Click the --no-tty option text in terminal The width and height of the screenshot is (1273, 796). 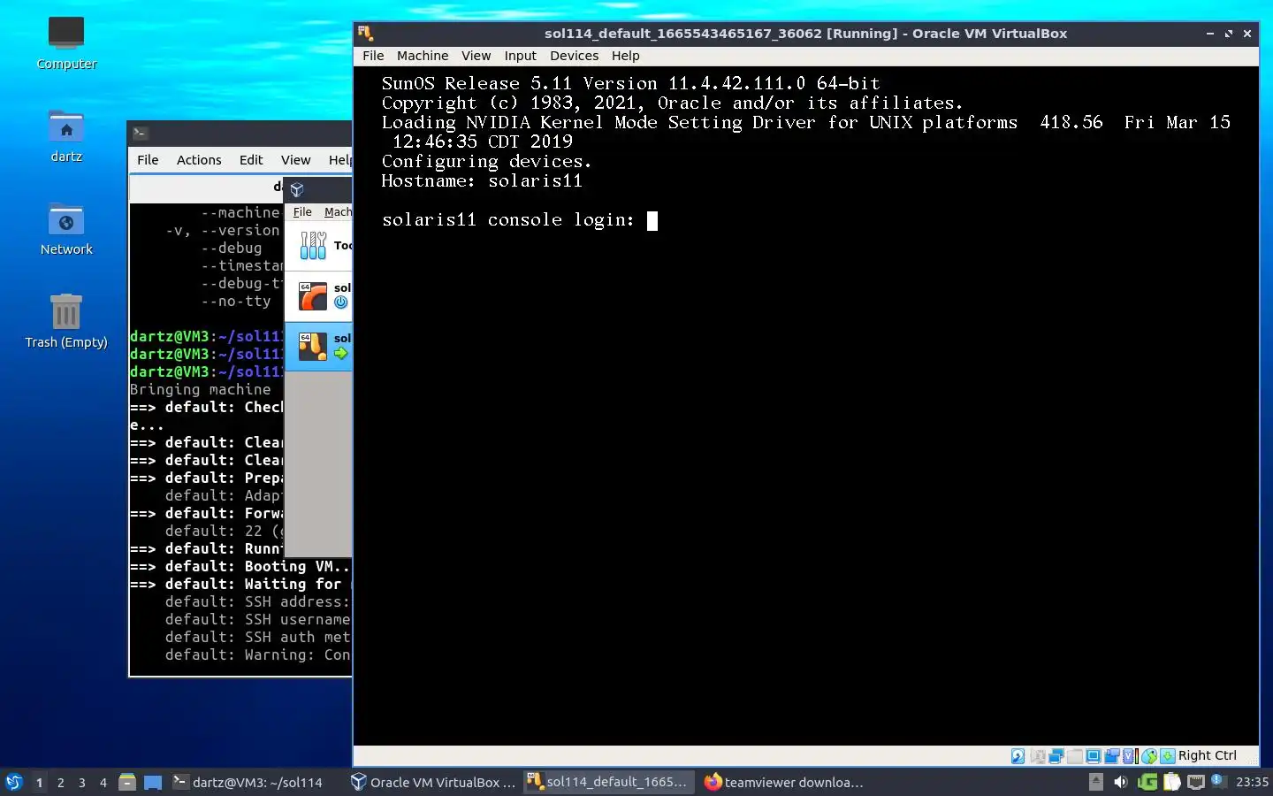coord(236,301)
